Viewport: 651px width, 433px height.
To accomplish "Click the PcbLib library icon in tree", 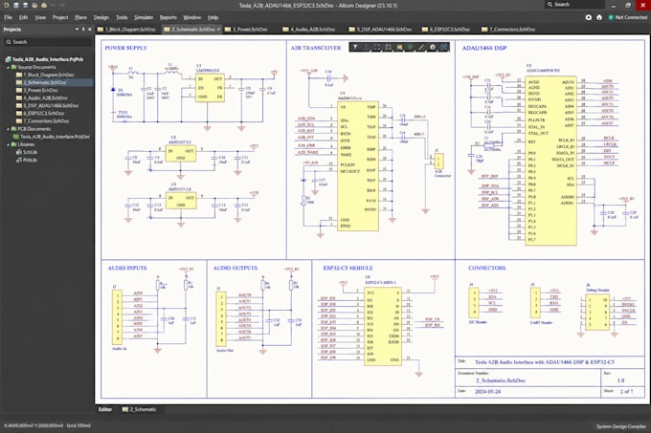I will (19, 160).
